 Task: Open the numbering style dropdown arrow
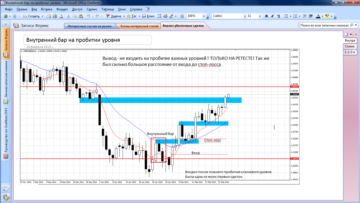click(x=300, y=16)
